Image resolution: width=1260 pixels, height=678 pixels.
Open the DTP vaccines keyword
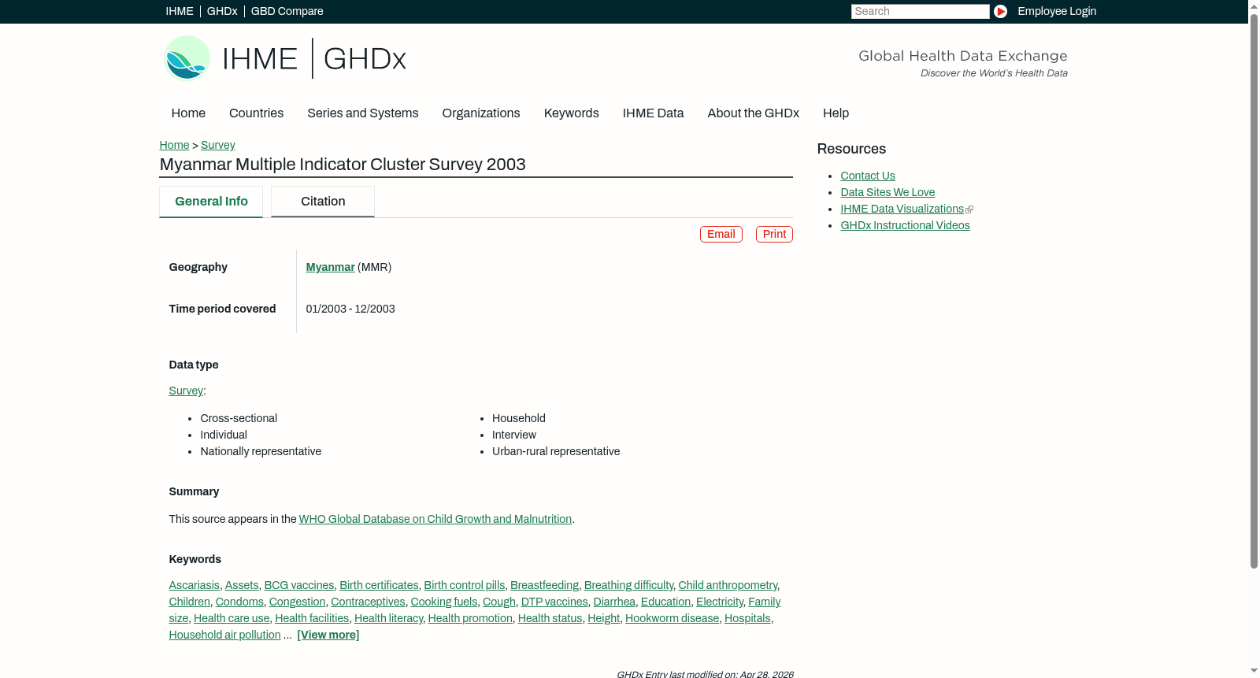(554, 602)
